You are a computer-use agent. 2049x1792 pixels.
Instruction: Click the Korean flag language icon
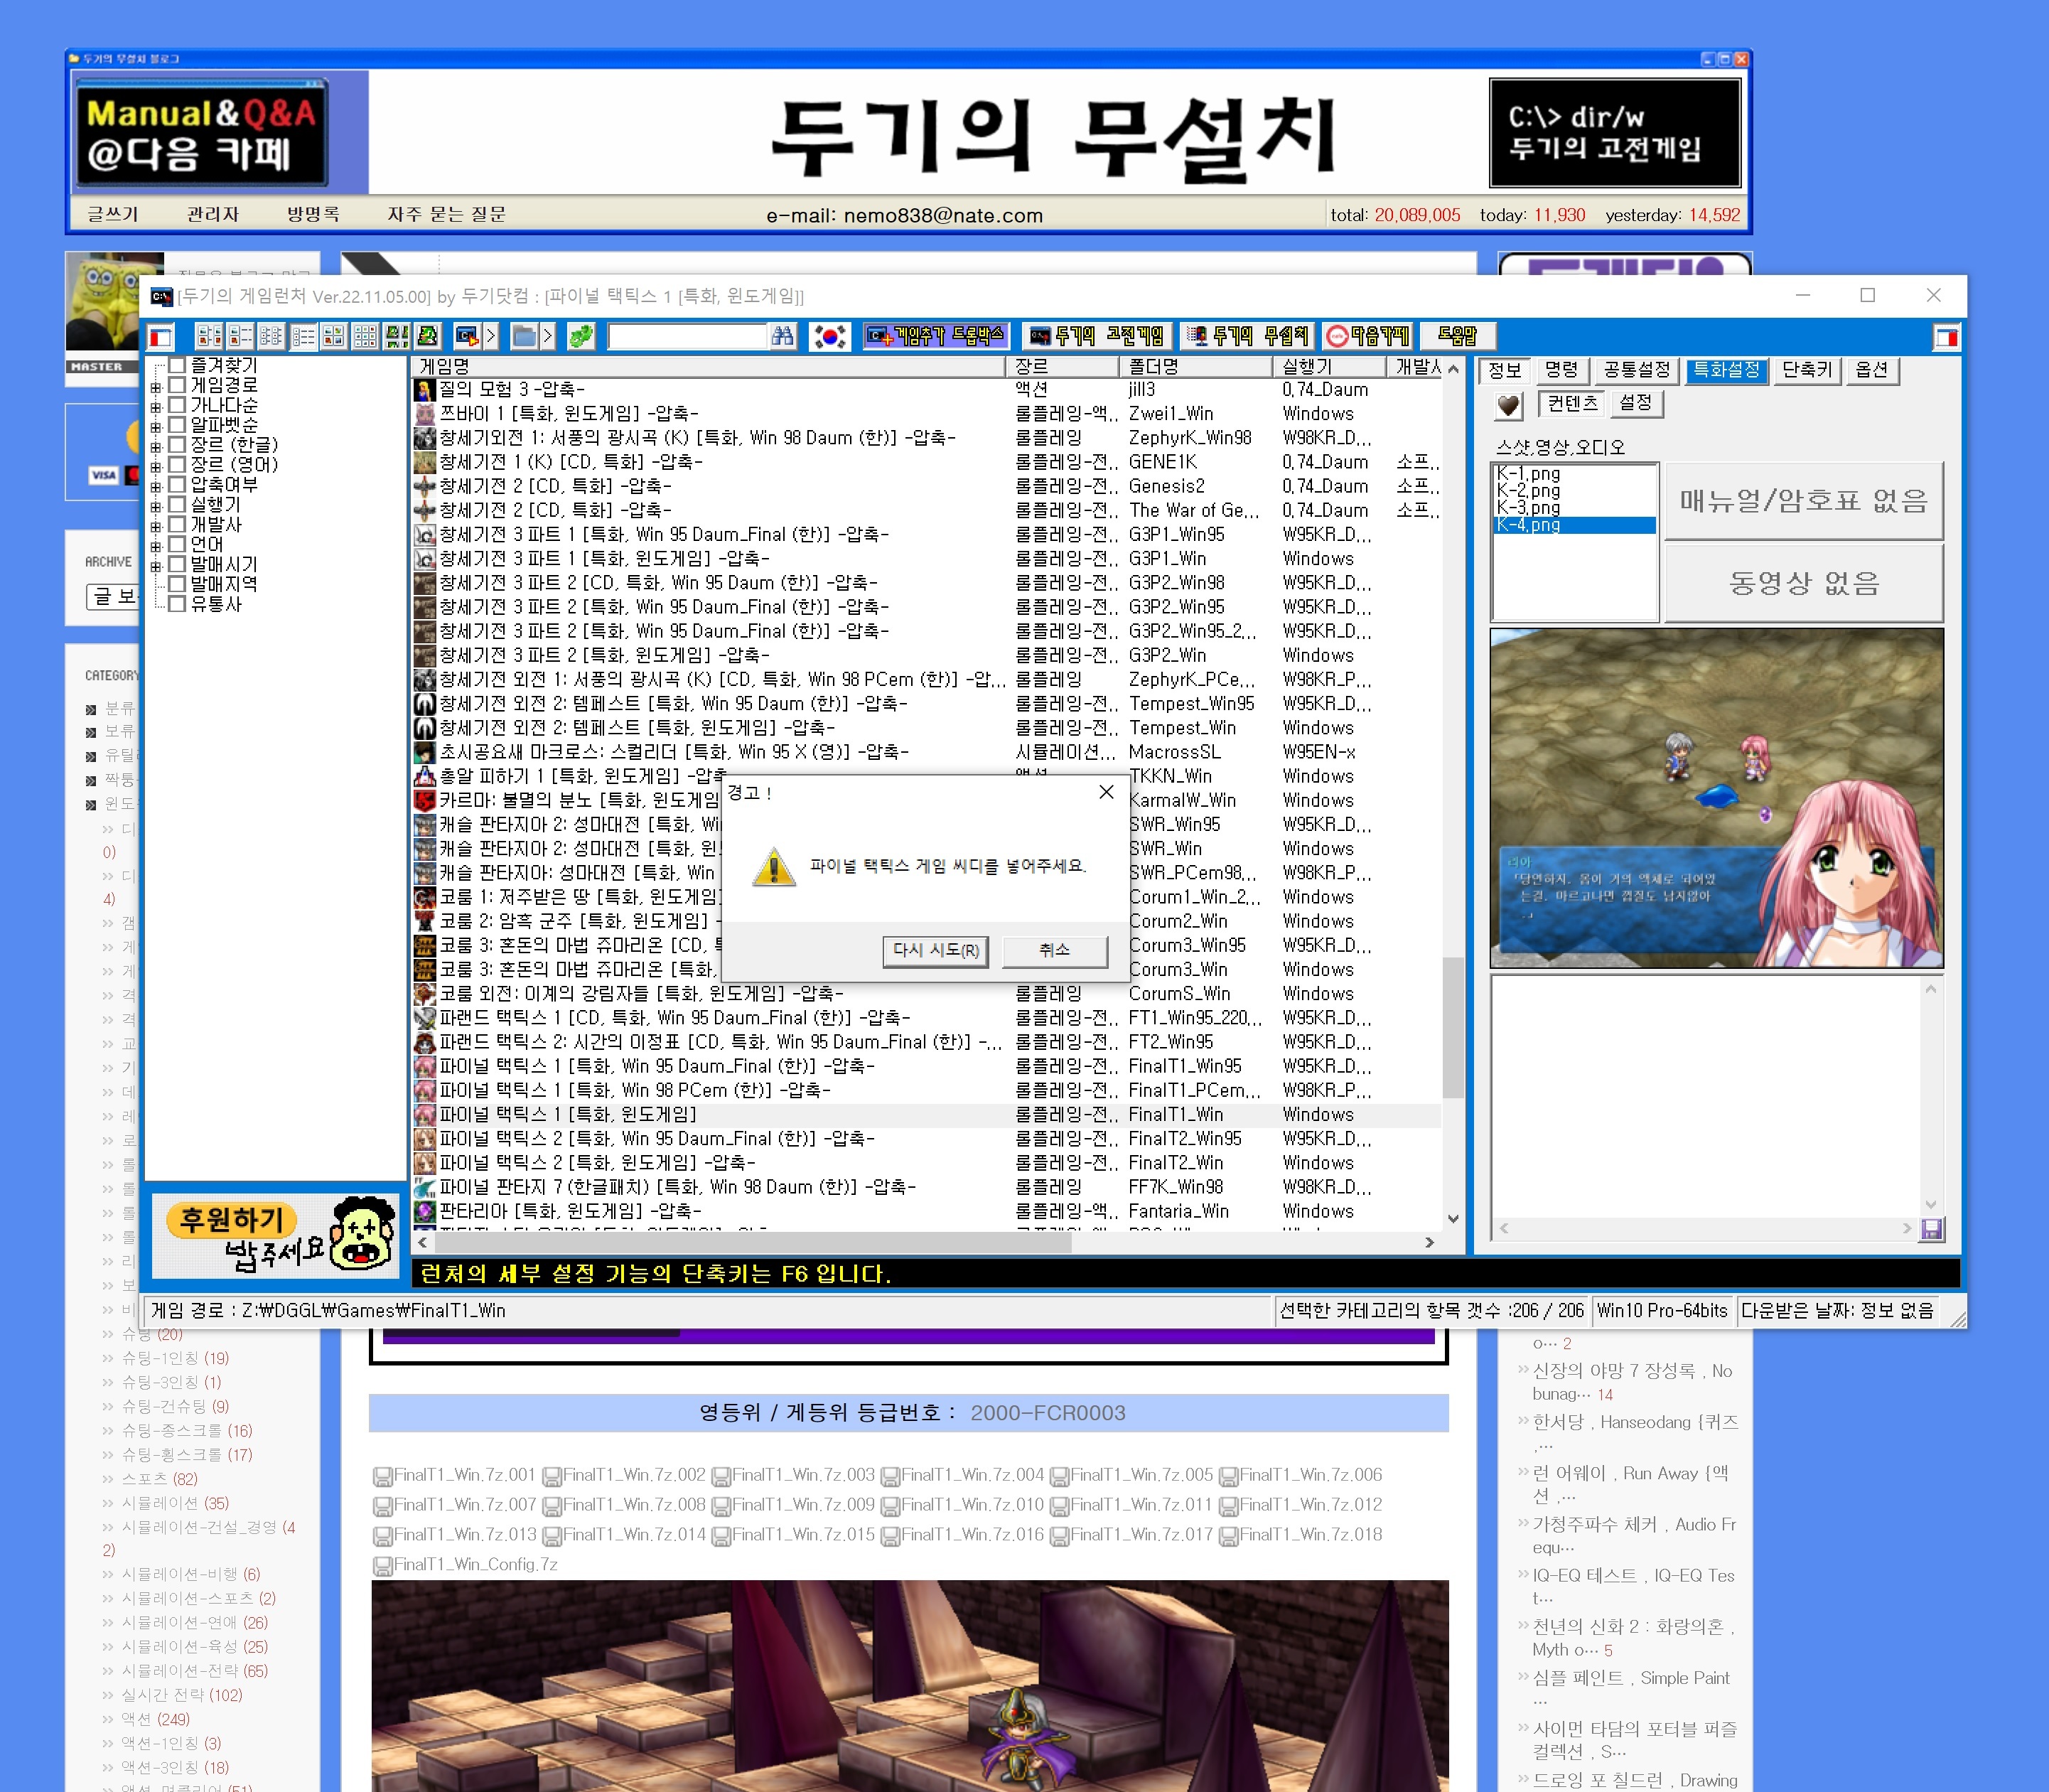829,337
